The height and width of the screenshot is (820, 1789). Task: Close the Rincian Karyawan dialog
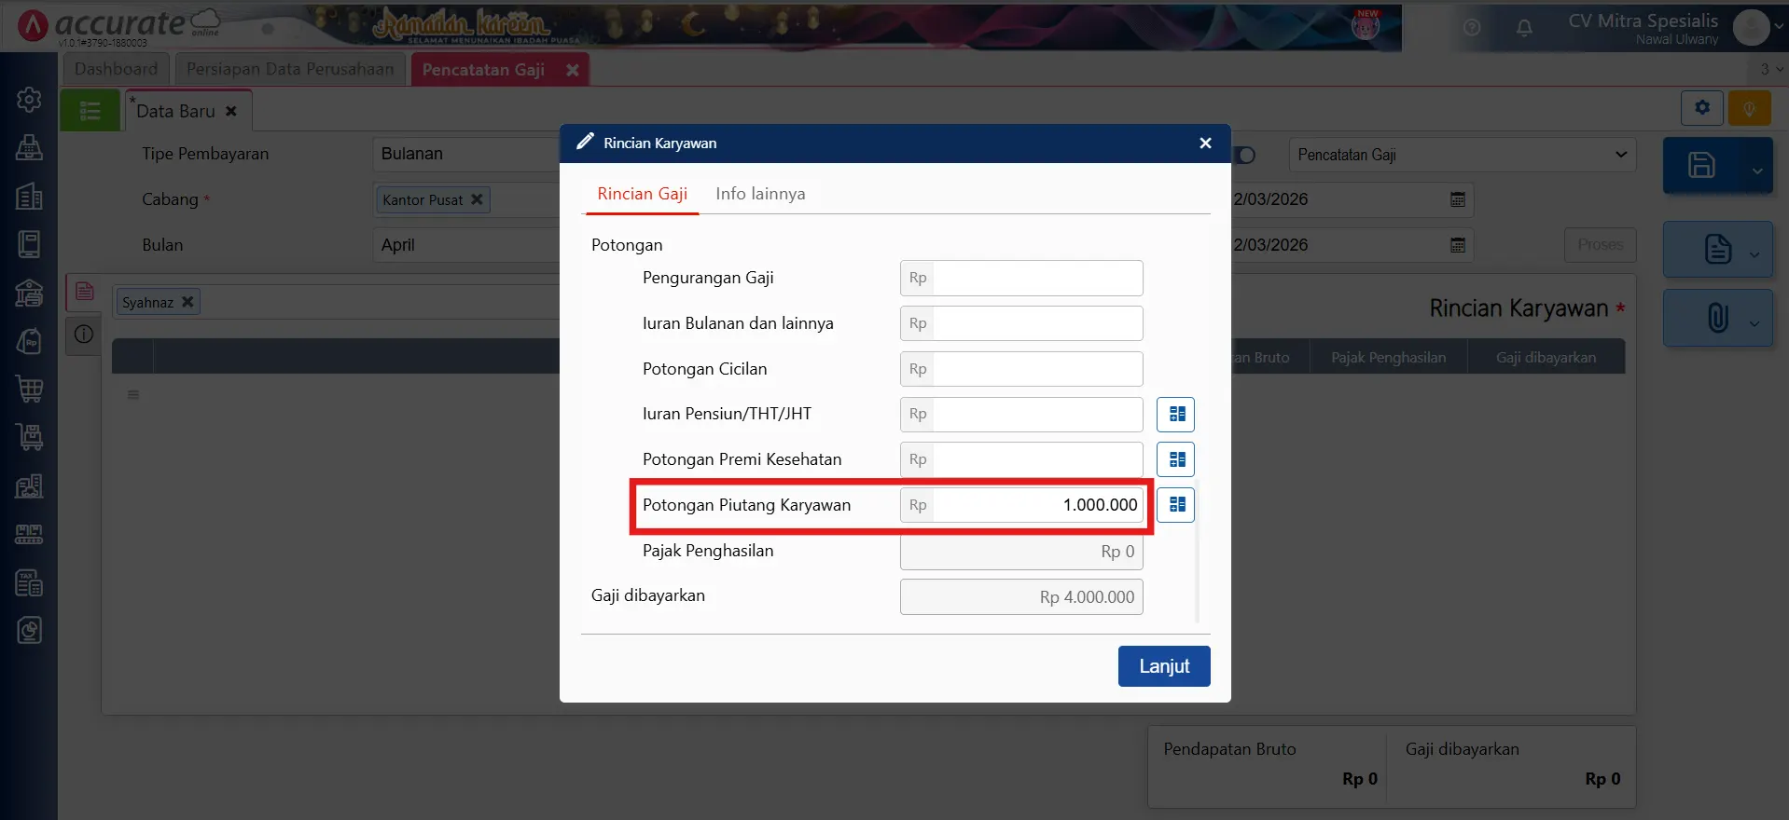1205,143
